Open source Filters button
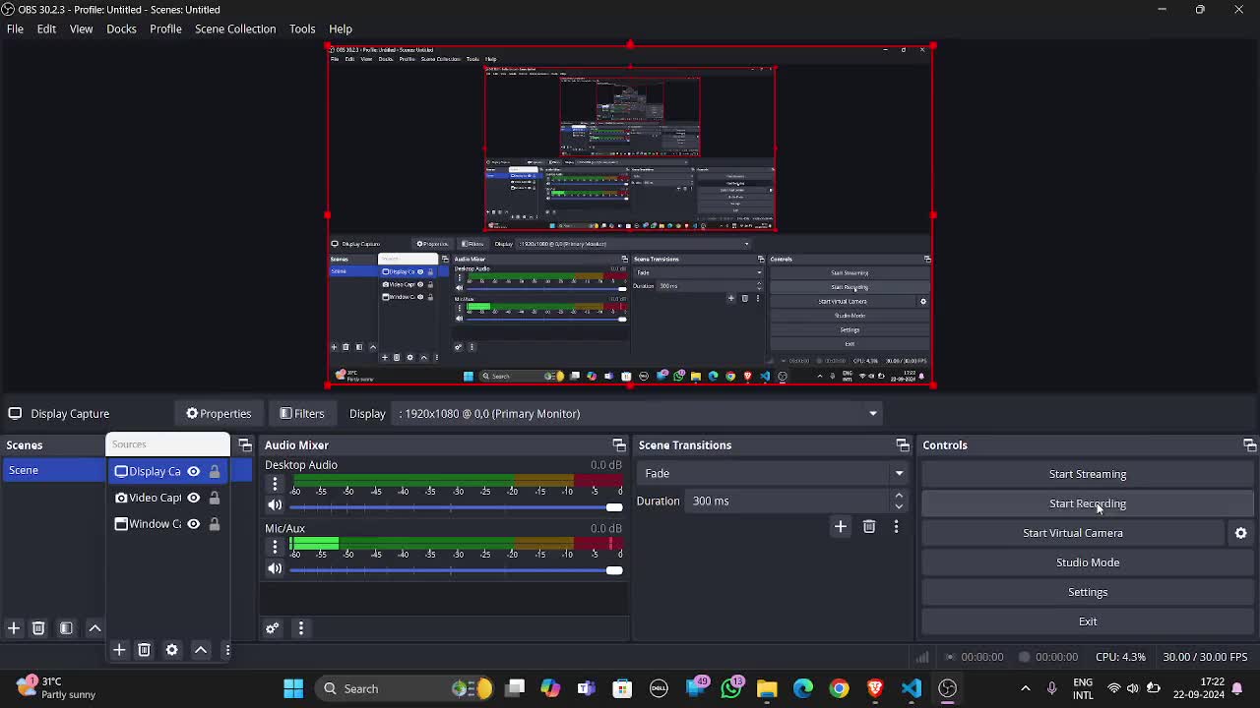 click(x=302, y=414)
